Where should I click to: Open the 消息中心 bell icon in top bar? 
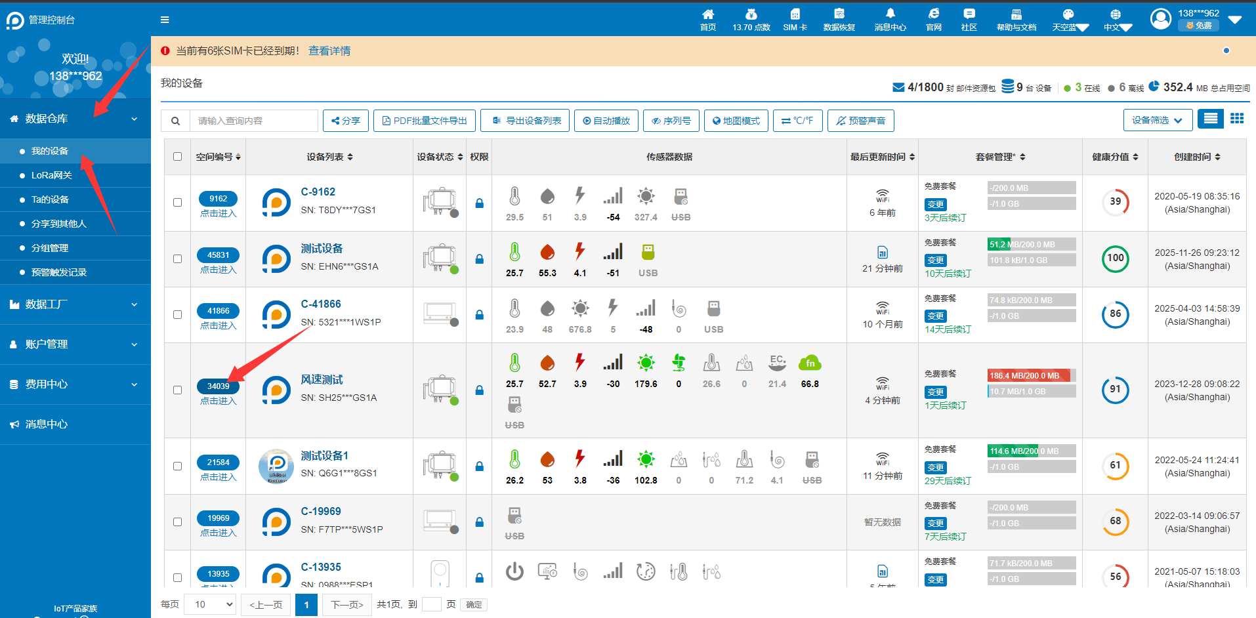[890, 14]
